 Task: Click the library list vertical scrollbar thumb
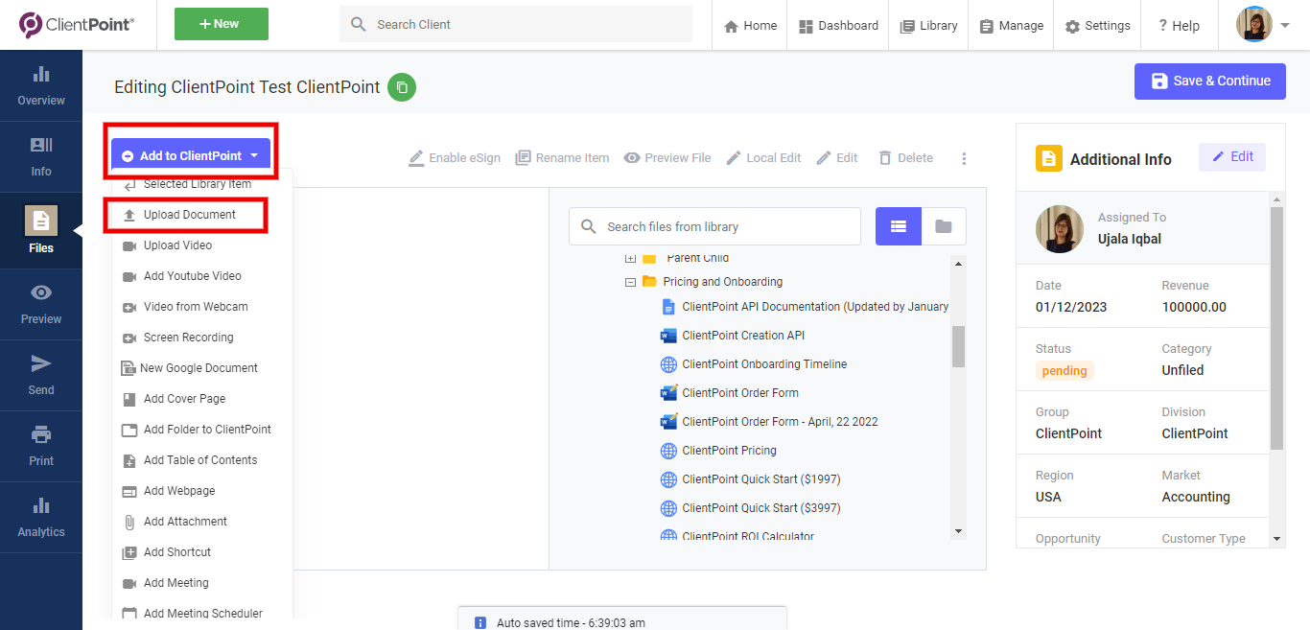(x=958, y=346)
